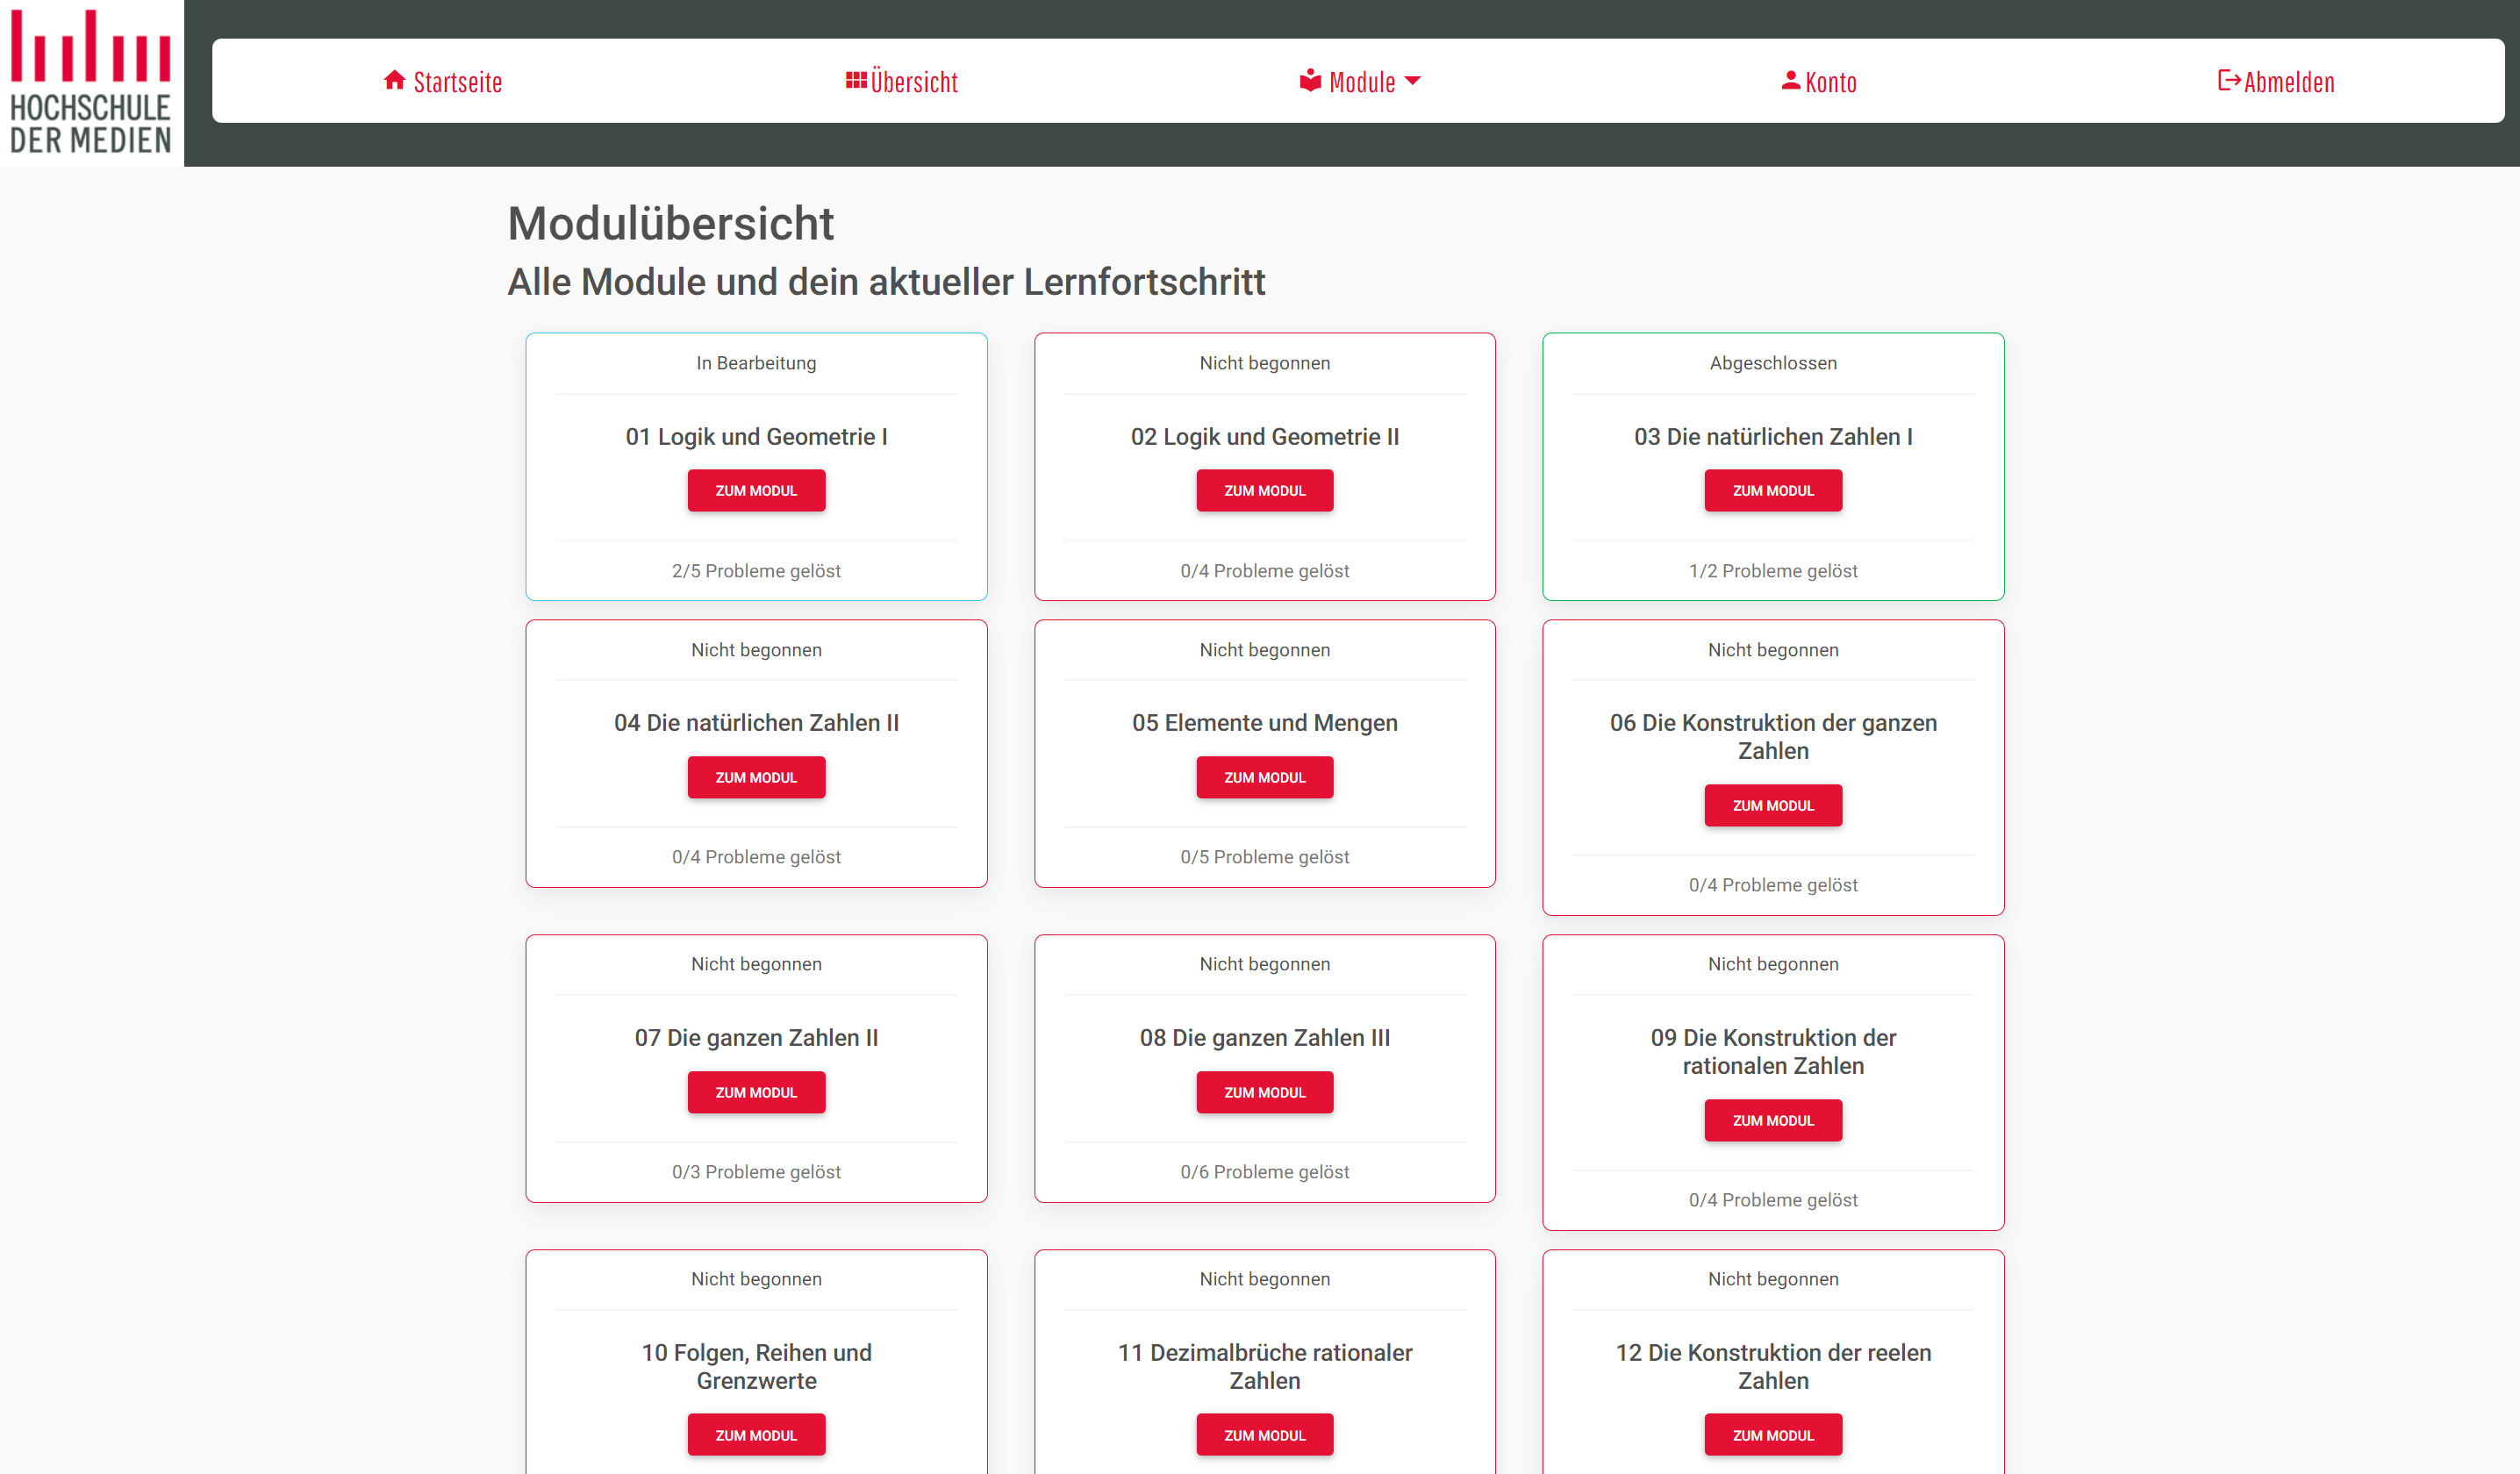
Task: Click '1/2 Probleme gelöst' on module 03
Action: click(x=1773, y=571)
